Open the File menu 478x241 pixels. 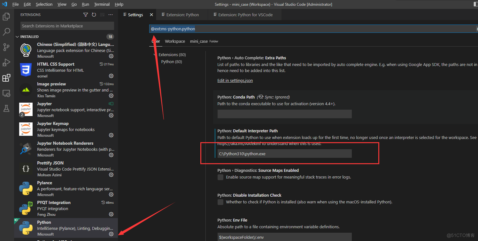click(15, 4)
